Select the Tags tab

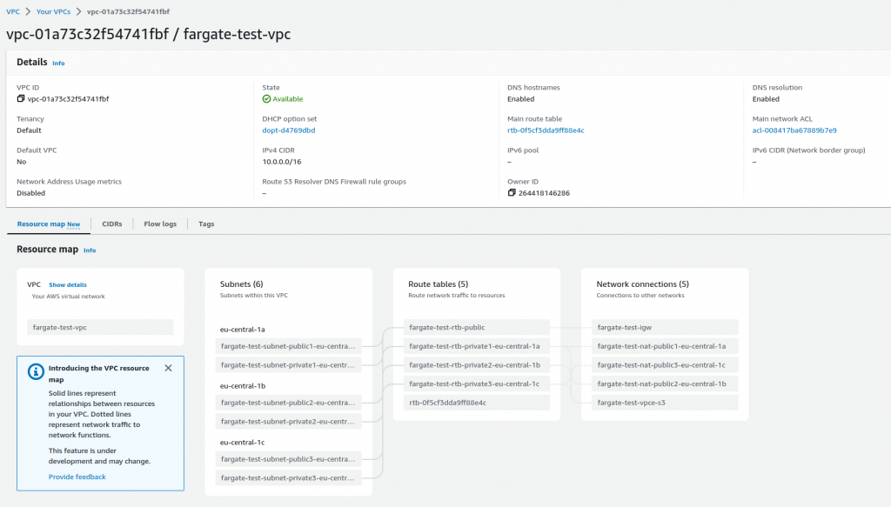pos(206,223)
